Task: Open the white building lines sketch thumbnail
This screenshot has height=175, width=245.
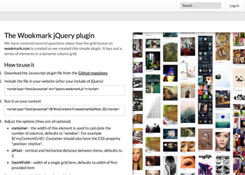Action: click(x=153, y=107)
